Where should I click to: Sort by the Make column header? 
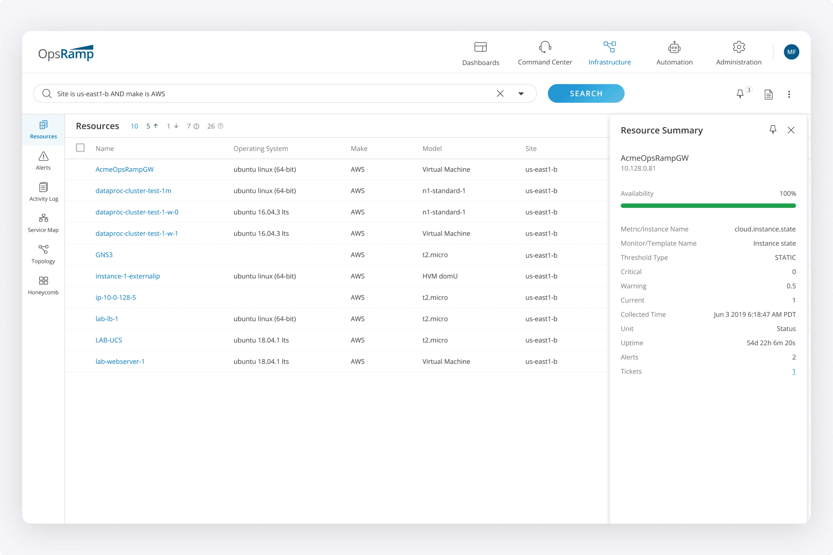359,149
